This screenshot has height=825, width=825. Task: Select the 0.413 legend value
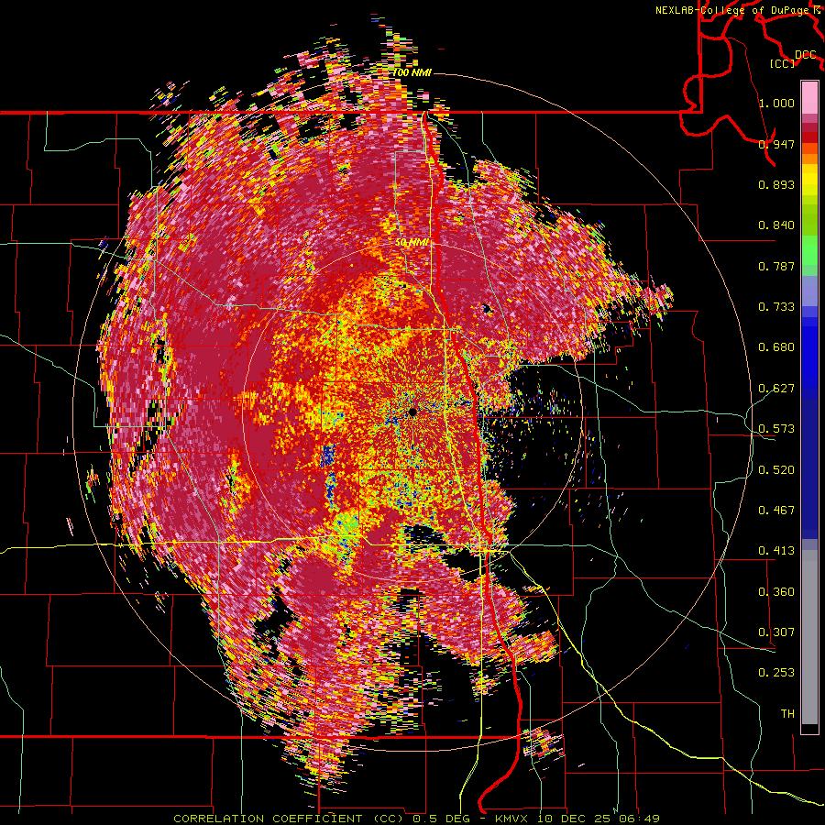776,551
